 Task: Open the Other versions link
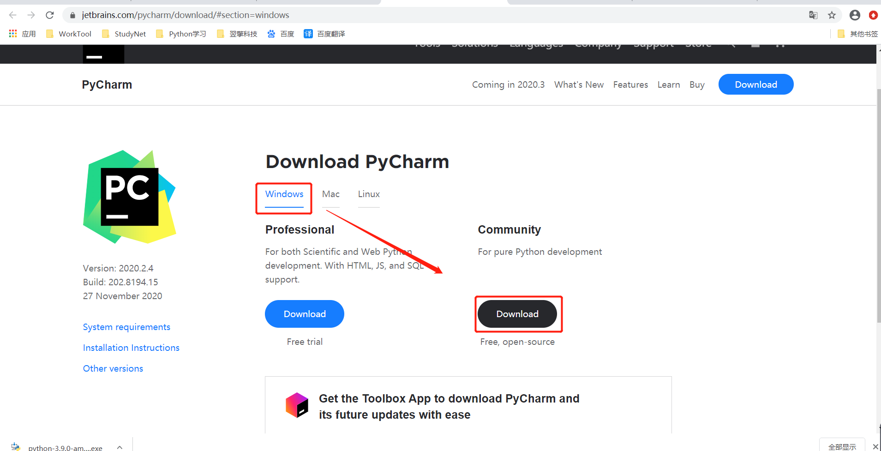pyautogui.click(x=113, y=368)
